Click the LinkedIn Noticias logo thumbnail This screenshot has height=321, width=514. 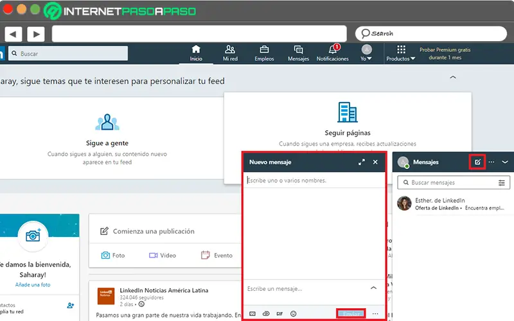106,296
